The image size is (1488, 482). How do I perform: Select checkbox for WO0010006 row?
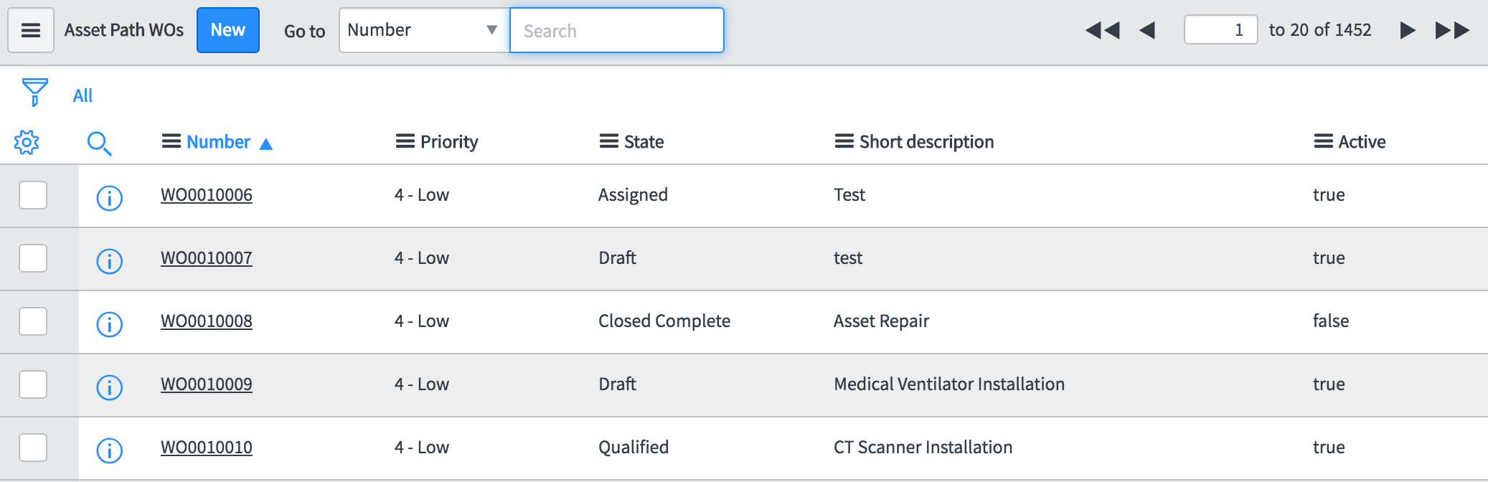tap(33, 195)
